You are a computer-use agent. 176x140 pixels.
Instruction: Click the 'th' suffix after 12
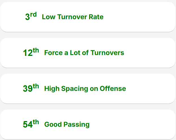[x=36, y=50]
